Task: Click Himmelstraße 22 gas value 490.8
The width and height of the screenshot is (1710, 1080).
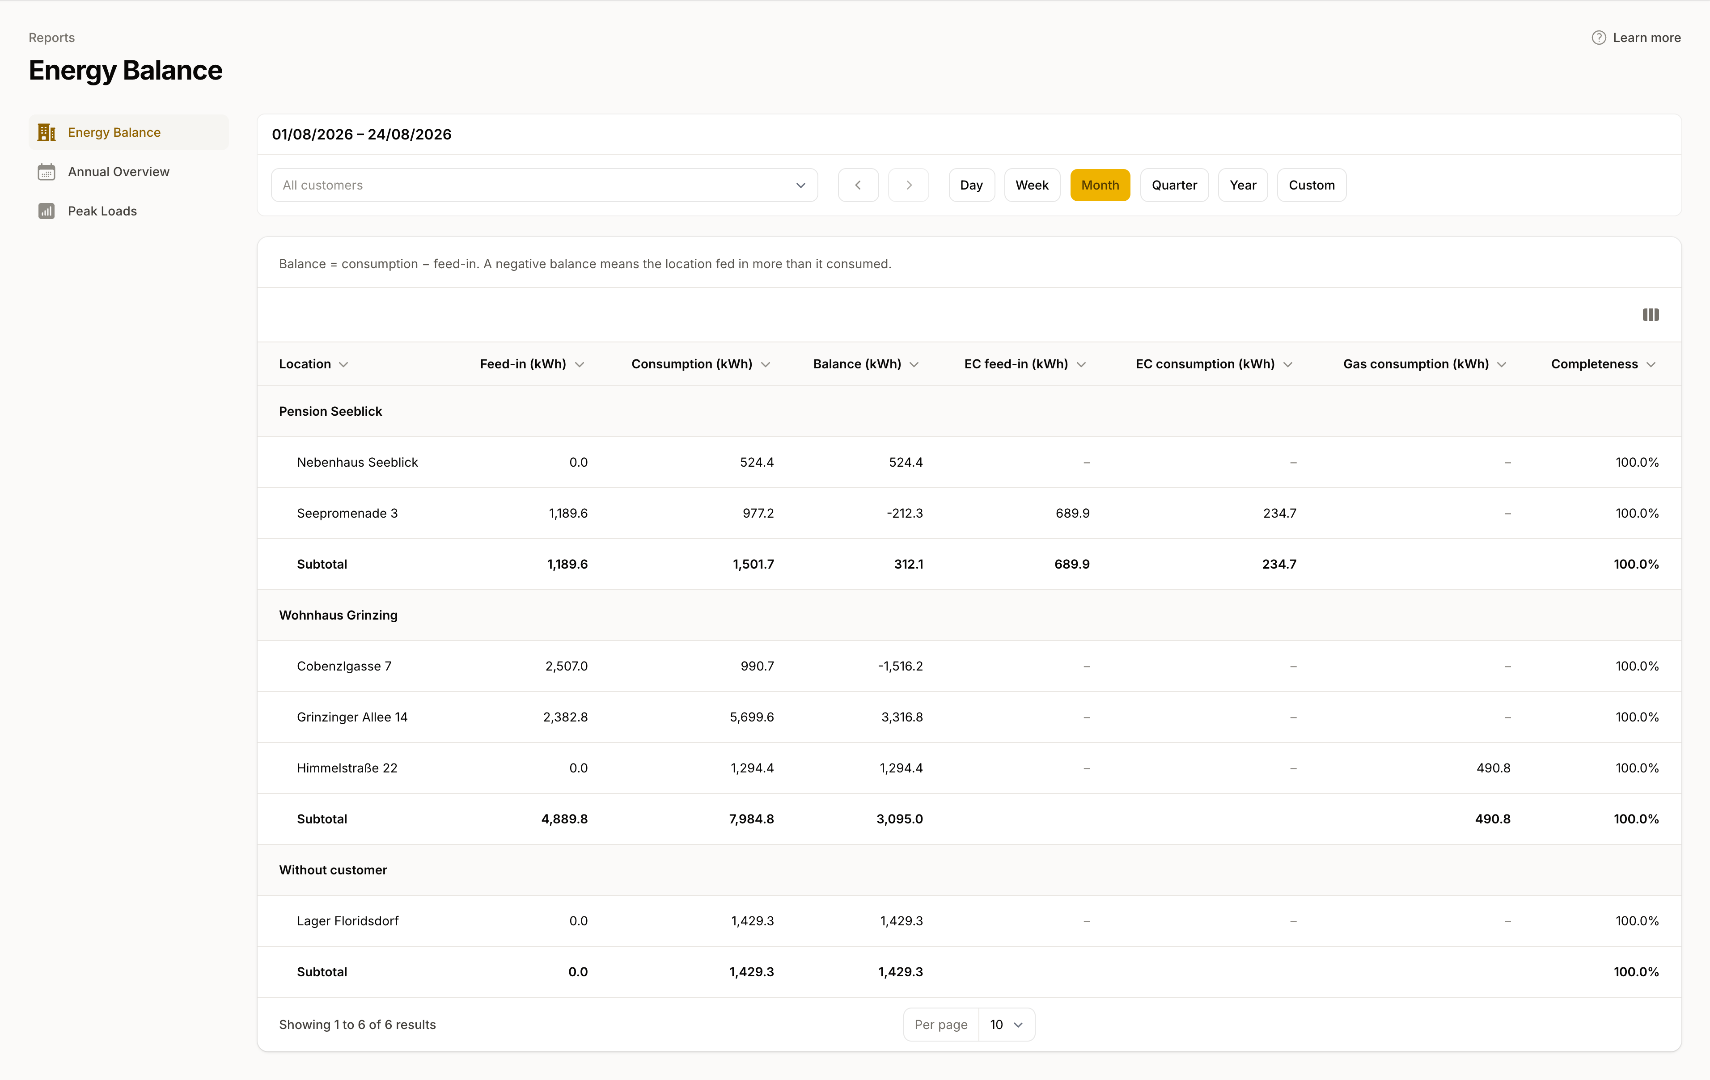Action: pos(1493,768)
